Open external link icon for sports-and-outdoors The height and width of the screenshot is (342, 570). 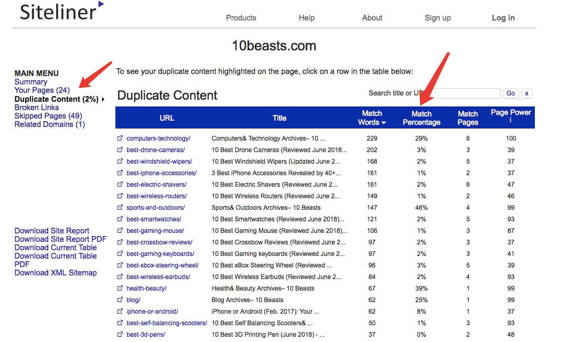(120, 208)
